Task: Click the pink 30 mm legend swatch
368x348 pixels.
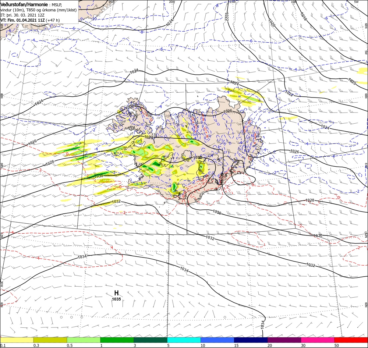Action: [x=318, y=340]
